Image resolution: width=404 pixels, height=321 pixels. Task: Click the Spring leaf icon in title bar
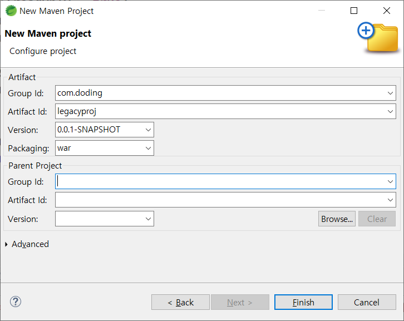11,11
